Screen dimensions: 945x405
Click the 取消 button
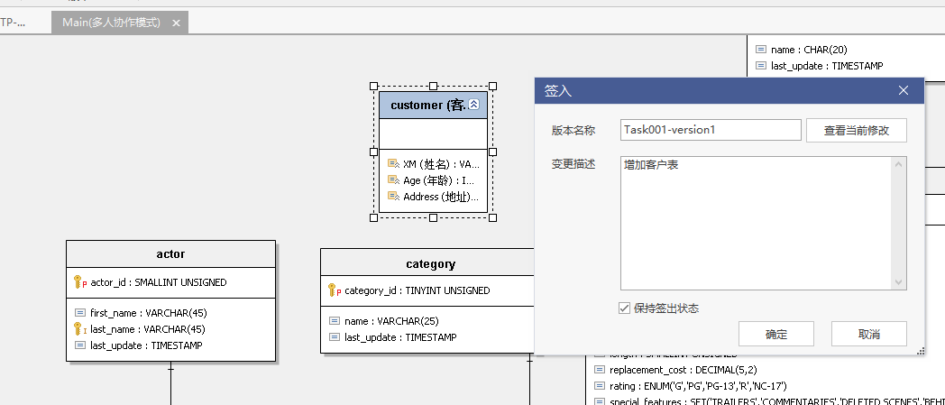click(x=869, y=334)
